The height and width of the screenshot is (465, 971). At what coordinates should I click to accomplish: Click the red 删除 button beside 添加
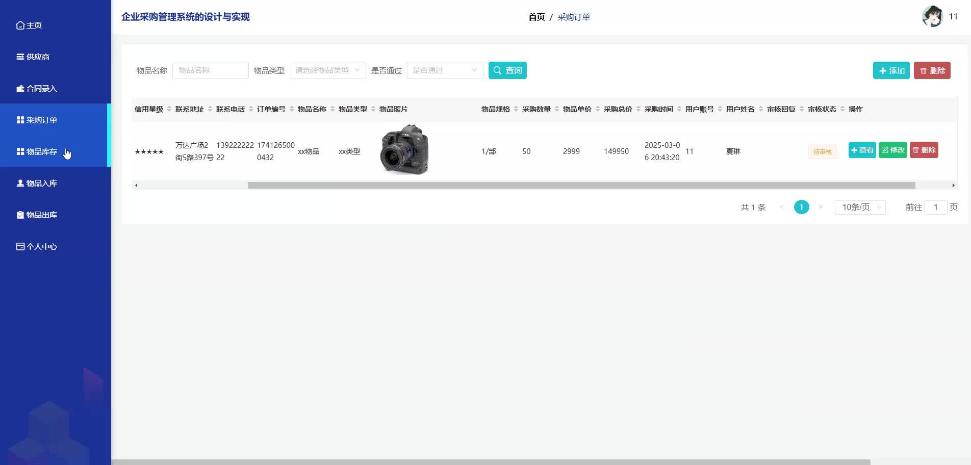click(x=932, y=70)
